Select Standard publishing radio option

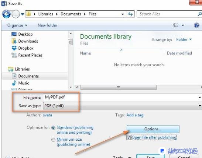click(53, 128)
